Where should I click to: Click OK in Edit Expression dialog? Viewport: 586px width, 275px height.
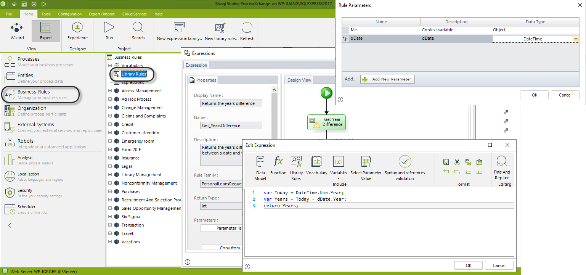pyautogui.click(x=469, y=265)
